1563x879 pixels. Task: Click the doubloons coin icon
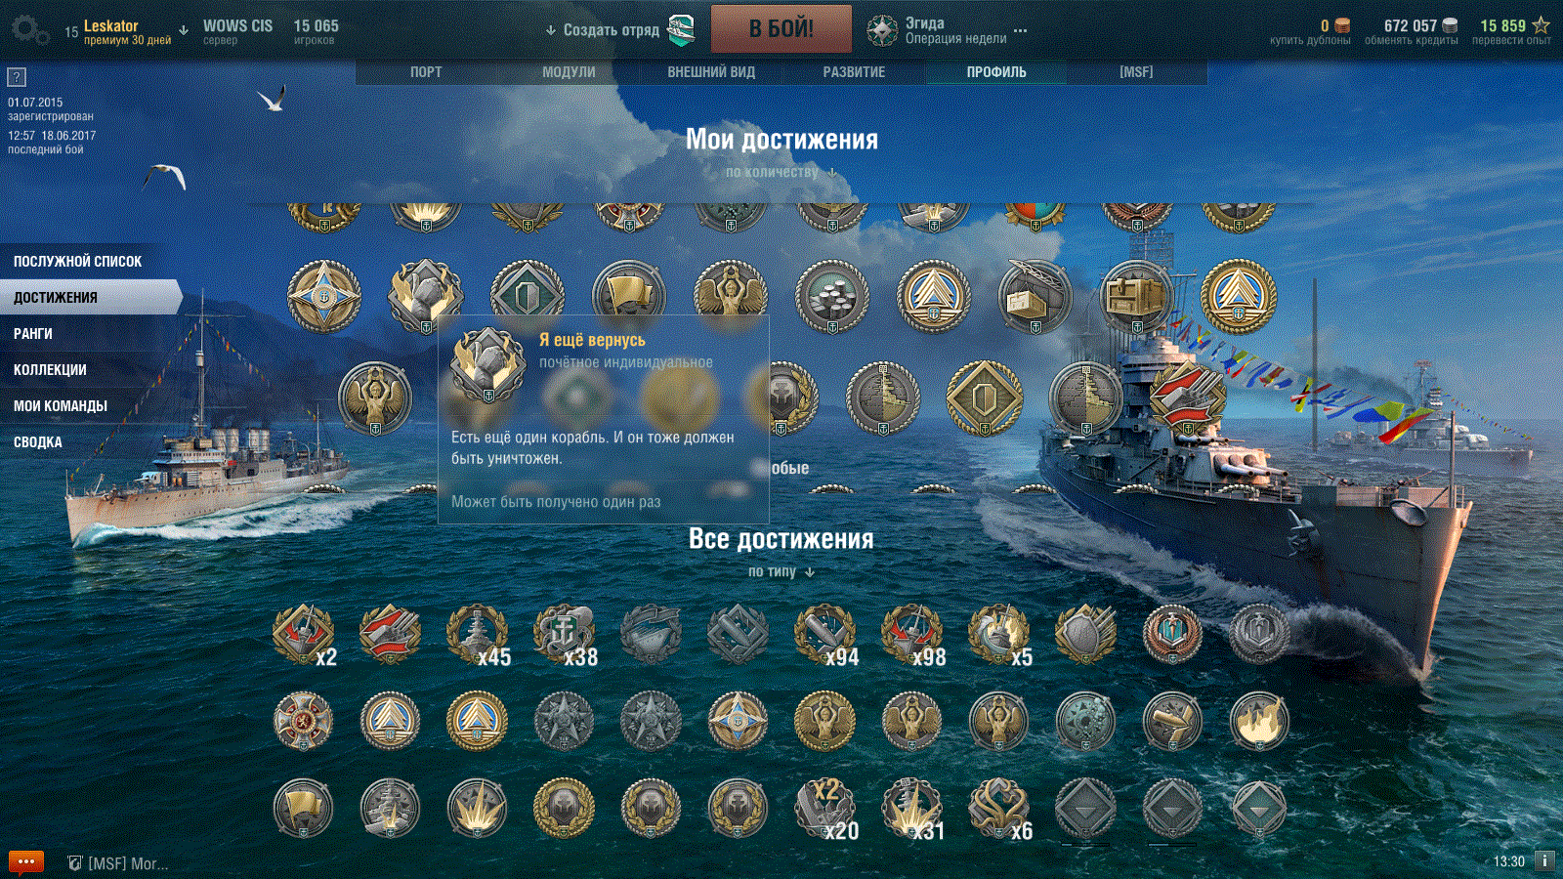tap(1342, 26)
